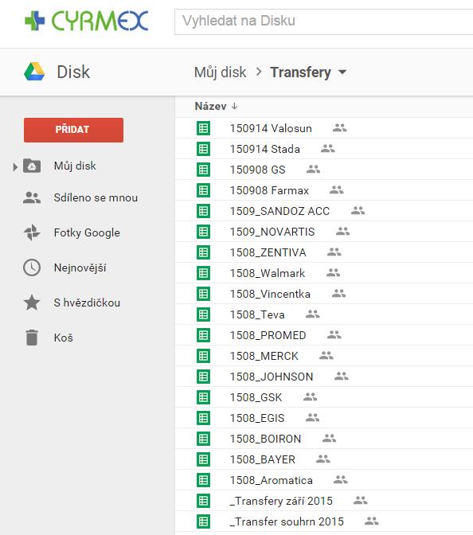Image resolution: width=473 pixels, height=535 pixels.
Task: Select the file name 1508_ZENTIVA
Action: [x=268, y=252]
